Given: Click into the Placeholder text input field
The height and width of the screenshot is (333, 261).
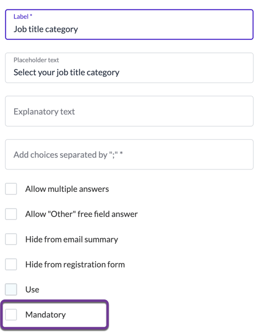Looking at the screenshot, I should click(x=129, y=68).
